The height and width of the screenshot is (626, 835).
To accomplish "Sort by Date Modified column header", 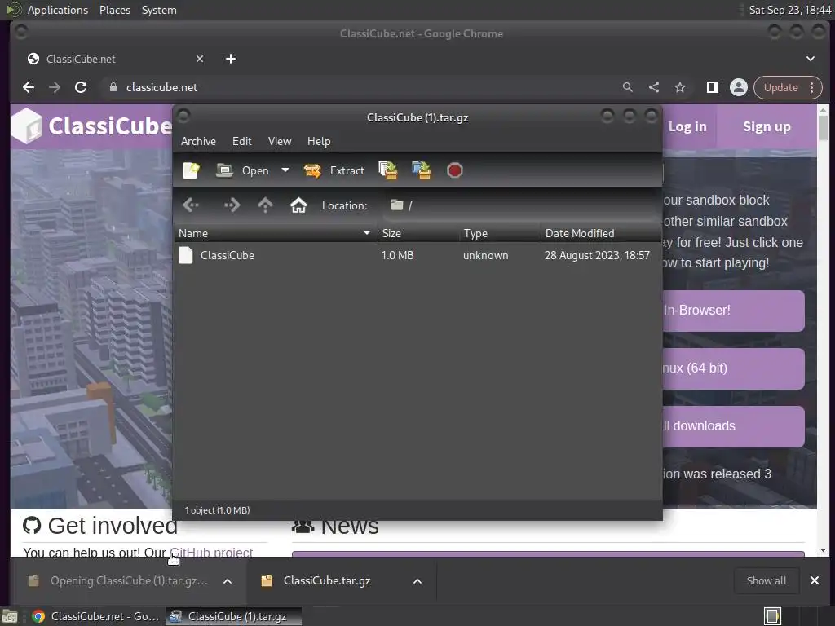I will point(601,233).
